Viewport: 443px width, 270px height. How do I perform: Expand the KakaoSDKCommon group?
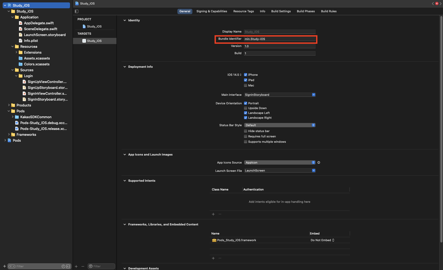tap(13, 117)
